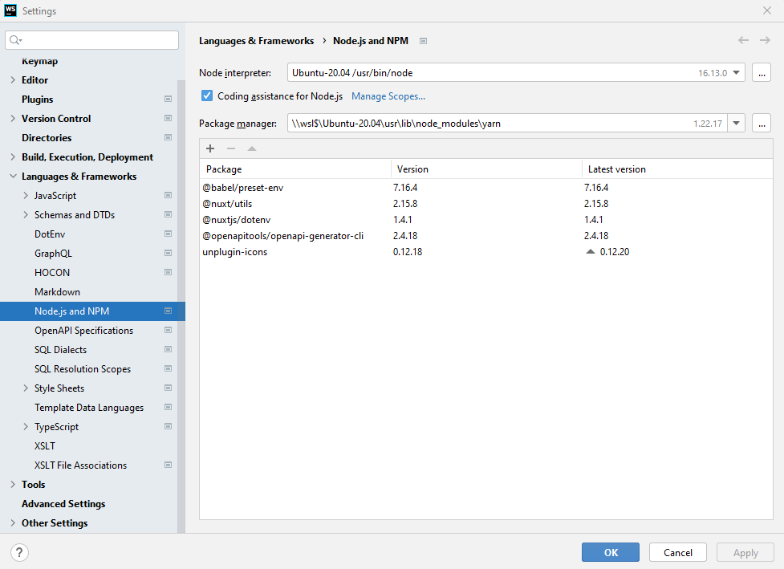
Task: Click project icon beside Plugins
Action: [168, 99]
